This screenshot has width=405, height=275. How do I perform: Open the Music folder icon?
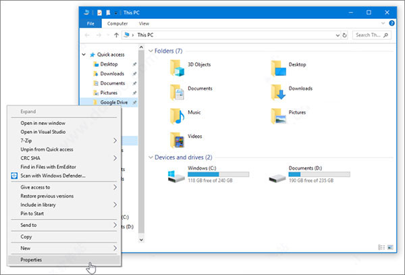tap(177, 115)
